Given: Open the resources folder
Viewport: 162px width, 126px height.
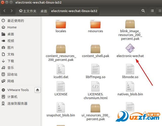Looking at the screenshot, I should pyautogui.click(x=95, y=25).
